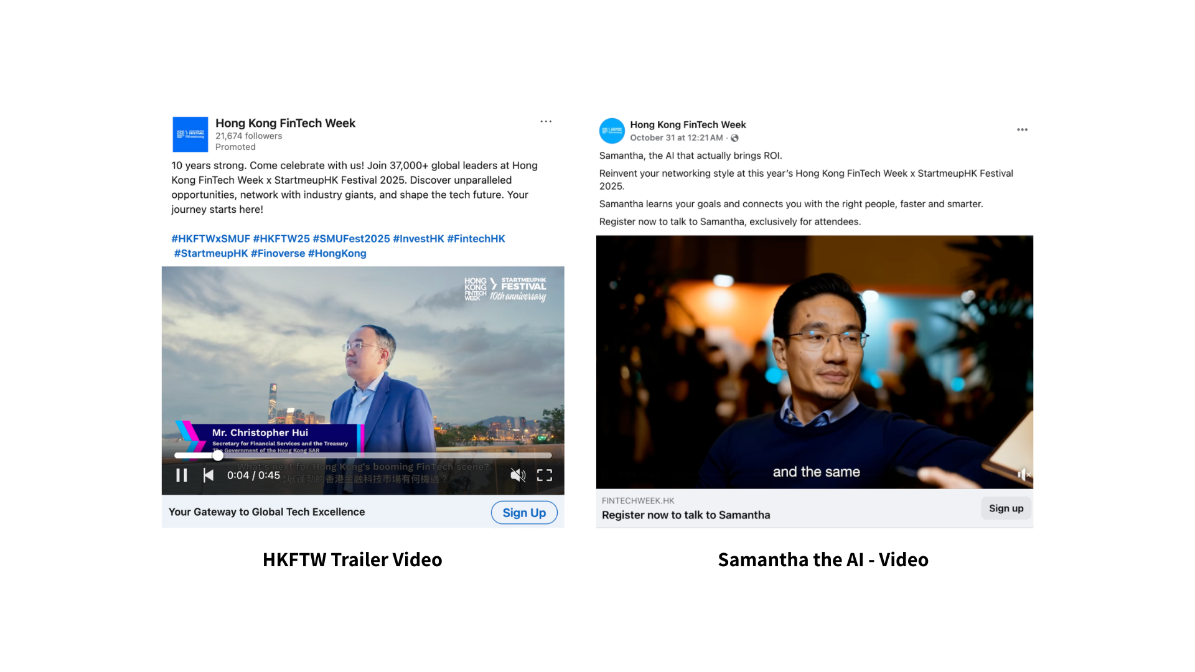Click the LinkedIn Hong Kong FinTech Week logo
Viewport: 1195px width, 672px height.
(x=190, y=134)
